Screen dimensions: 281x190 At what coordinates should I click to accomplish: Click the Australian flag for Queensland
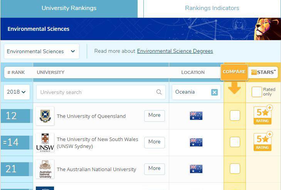pos(196,116)
